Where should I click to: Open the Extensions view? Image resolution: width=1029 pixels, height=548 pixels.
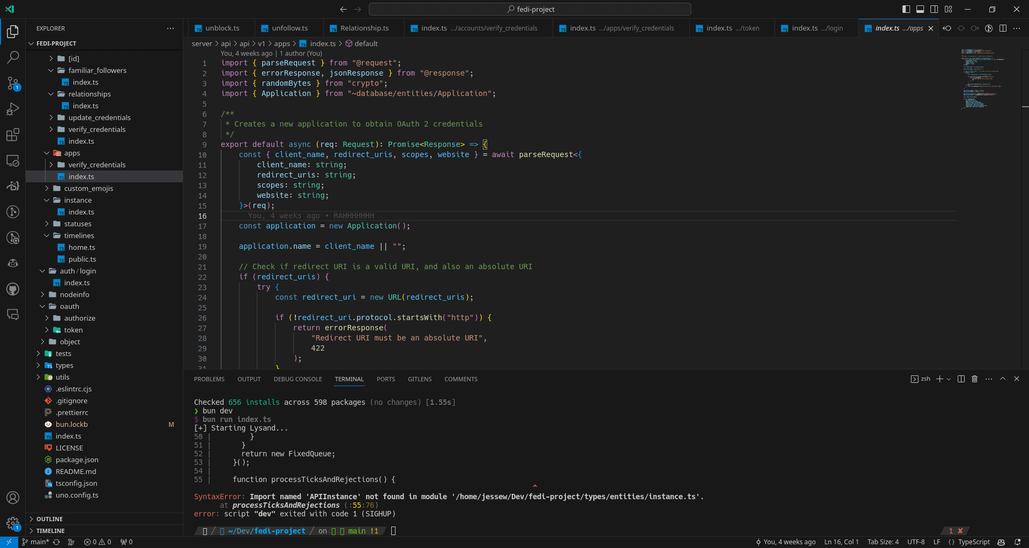[x=13, y=135]
